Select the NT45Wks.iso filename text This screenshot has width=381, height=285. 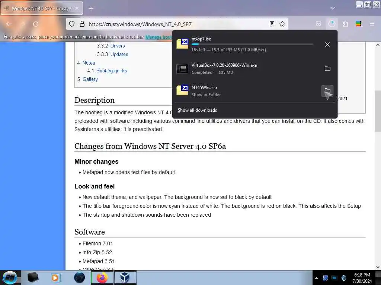(204, 88)
